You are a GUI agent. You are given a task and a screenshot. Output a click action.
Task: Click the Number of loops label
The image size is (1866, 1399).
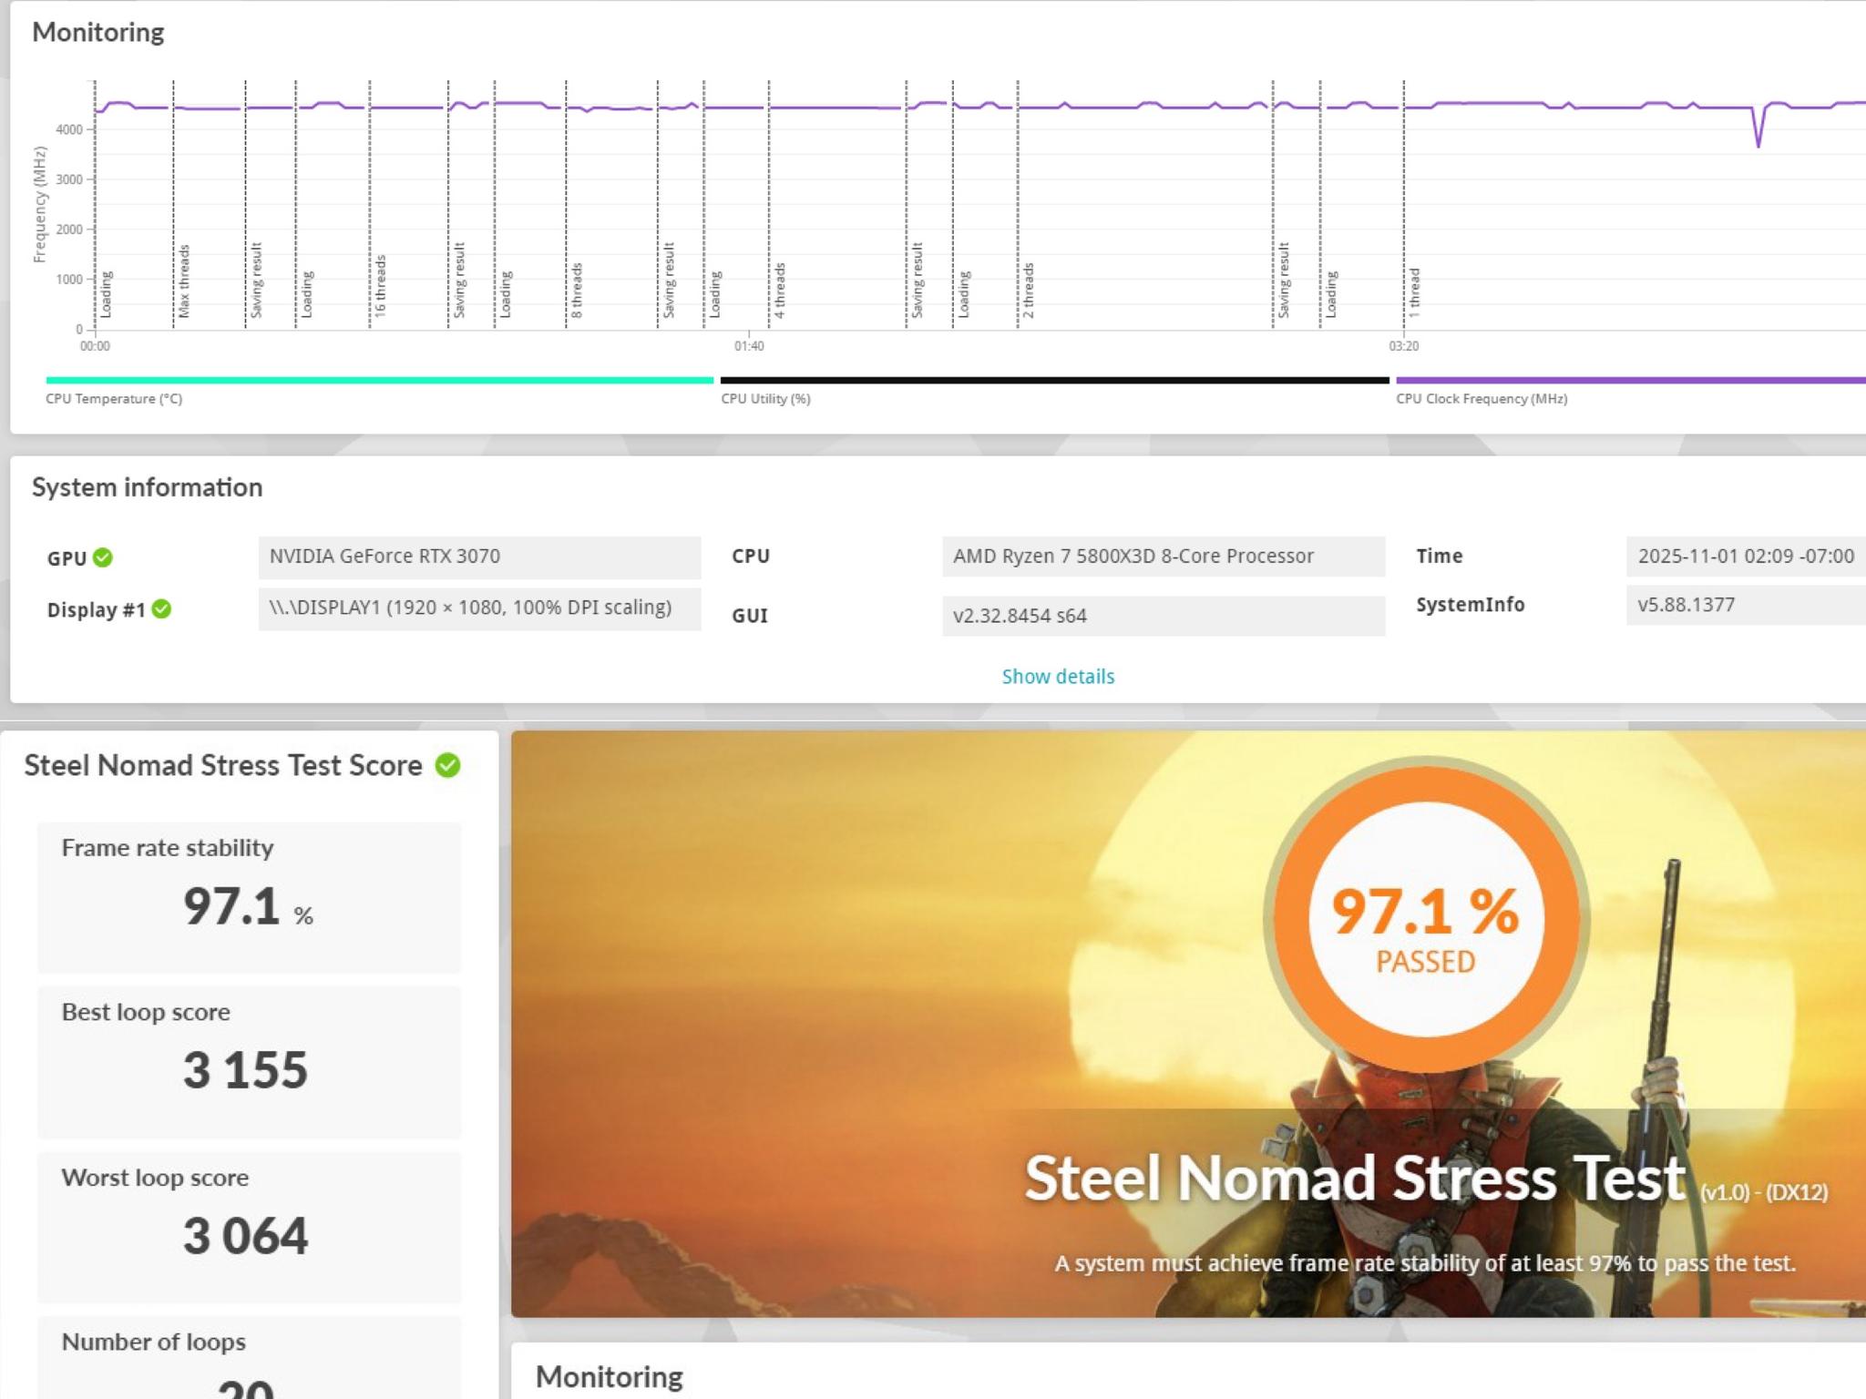click(154, 1342)
